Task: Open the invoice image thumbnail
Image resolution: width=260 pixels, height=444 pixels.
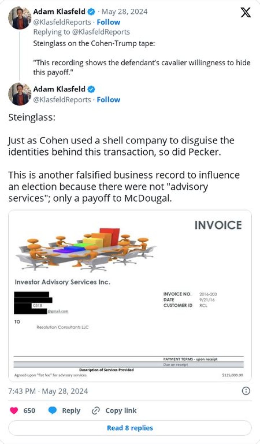Action: (130, 296)
